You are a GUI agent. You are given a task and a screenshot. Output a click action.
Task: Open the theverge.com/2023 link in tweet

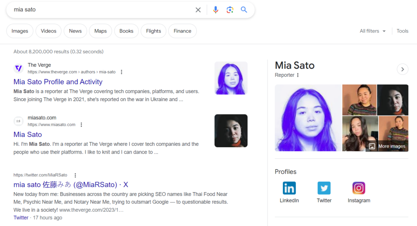91,210
